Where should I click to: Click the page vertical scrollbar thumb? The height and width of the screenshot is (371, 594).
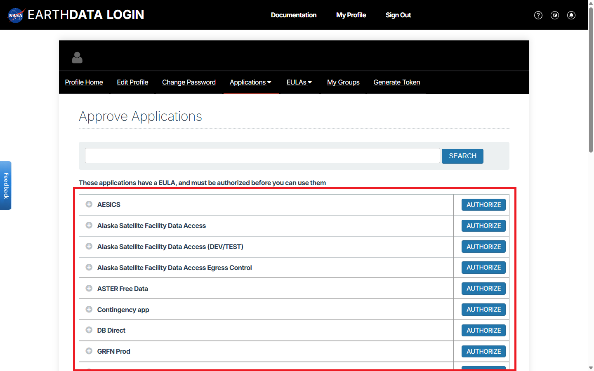pyautogui.click(x=591, y=80)
